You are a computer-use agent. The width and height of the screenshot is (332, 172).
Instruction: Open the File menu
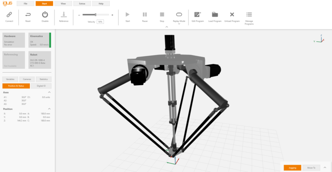click(26, 3)
